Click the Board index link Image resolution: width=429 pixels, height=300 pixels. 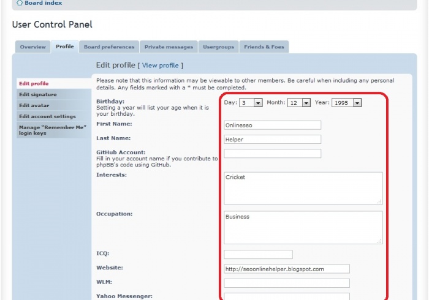[x=43, y=3]
